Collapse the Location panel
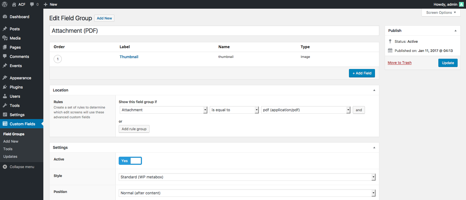The image size is (466, 200). point(374,90)
